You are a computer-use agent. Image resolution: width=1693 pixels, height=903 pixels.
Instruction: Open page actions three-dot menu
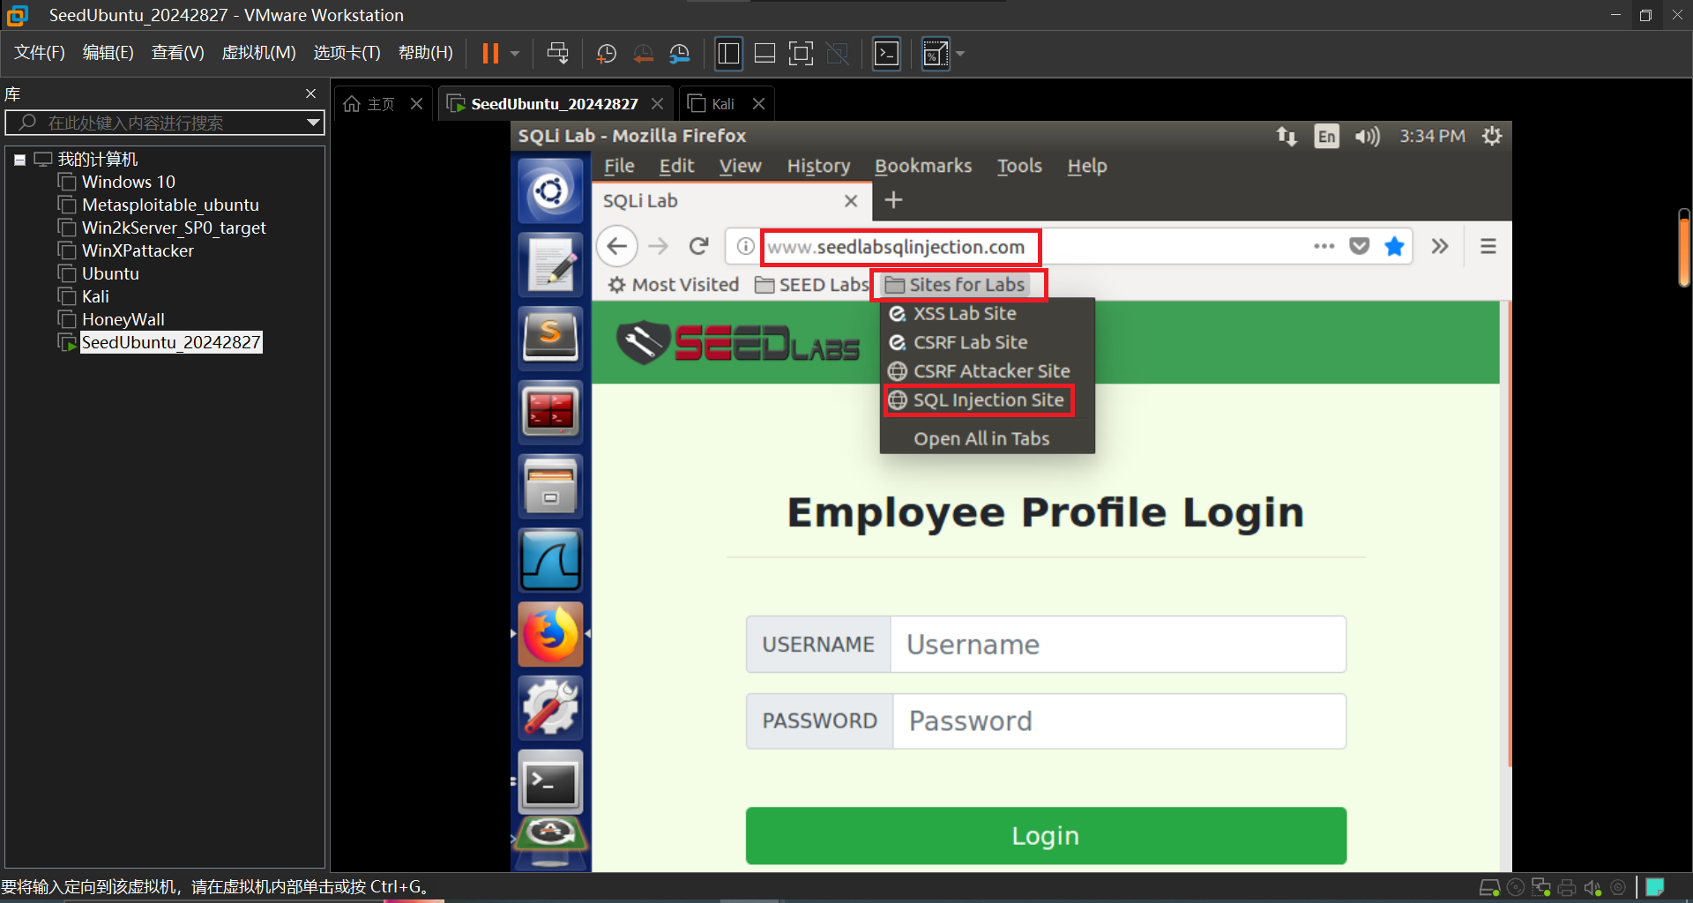1324,246
